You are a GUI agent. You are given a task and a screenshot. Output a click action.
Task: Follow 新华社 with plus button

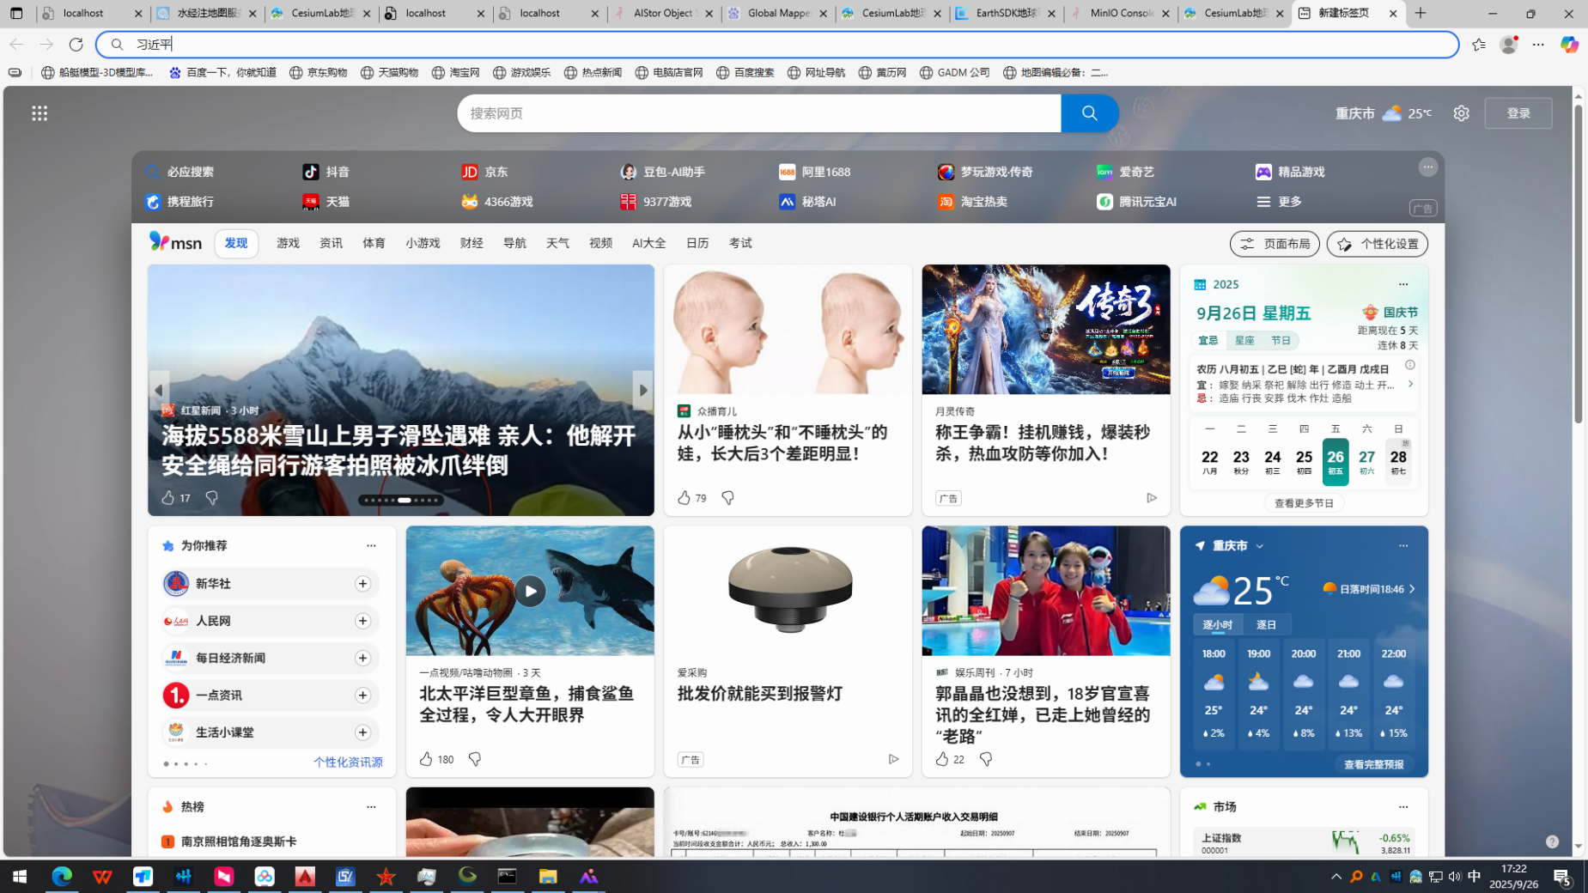pos(362,584)
